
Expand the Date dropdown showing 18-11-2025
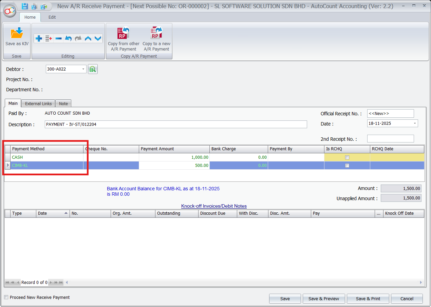(x=415, y=123)
